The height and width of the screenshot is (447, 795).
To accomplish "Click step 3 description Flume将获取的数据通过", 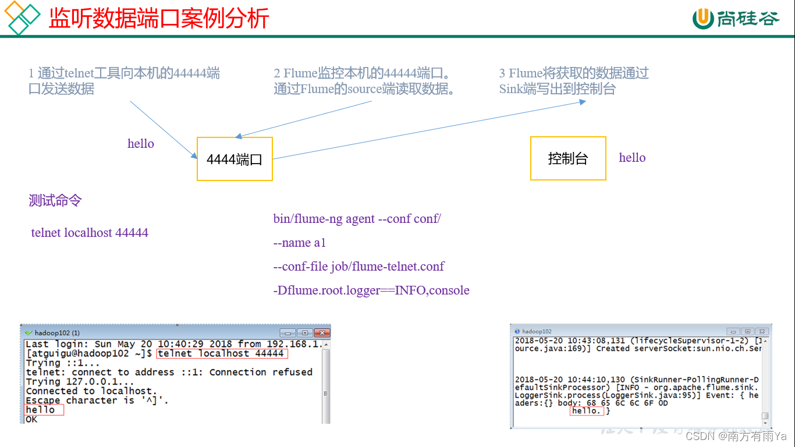I will 574,81.
